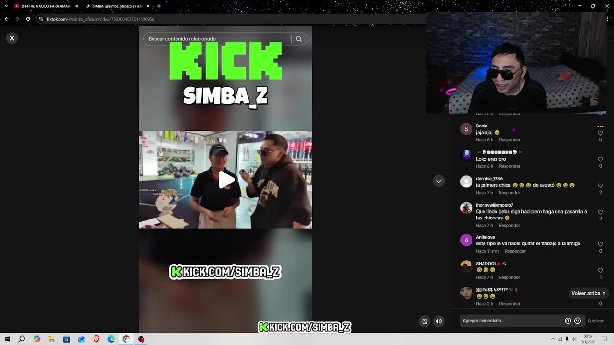Open the username Anitalove
Screen dimensions: 614x345
[x=485, y=237]
